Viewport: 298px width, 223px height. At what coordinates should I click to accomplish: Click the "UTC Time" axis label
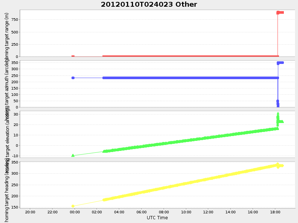point(158,218)
